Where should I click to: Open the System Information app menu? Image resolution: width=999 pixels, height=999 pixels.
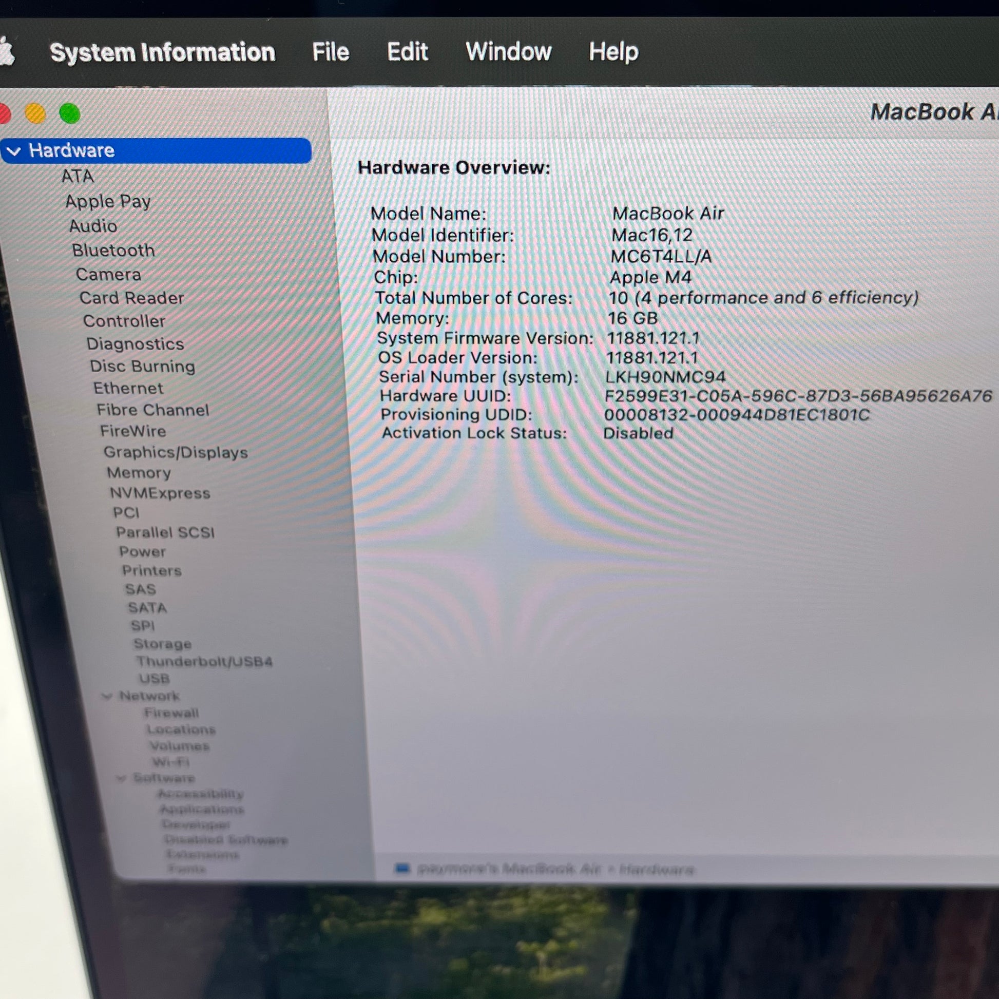[162, 52]
